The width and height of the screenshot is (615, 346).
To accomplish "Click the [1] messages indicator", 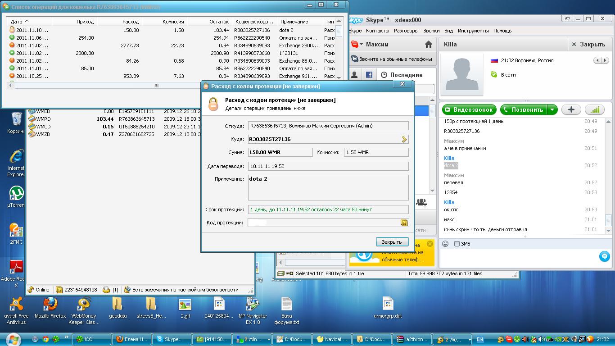I will (111, 290).
